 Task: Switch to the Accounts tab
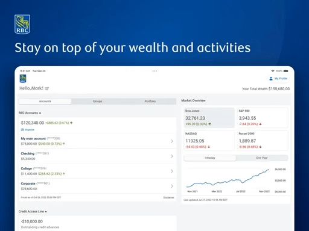pos(45,101)
